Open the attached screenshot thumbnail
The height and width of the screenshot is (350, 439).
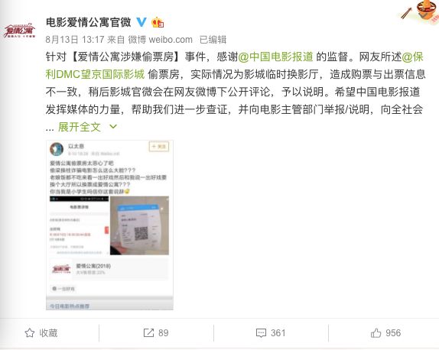click(109, 225)
